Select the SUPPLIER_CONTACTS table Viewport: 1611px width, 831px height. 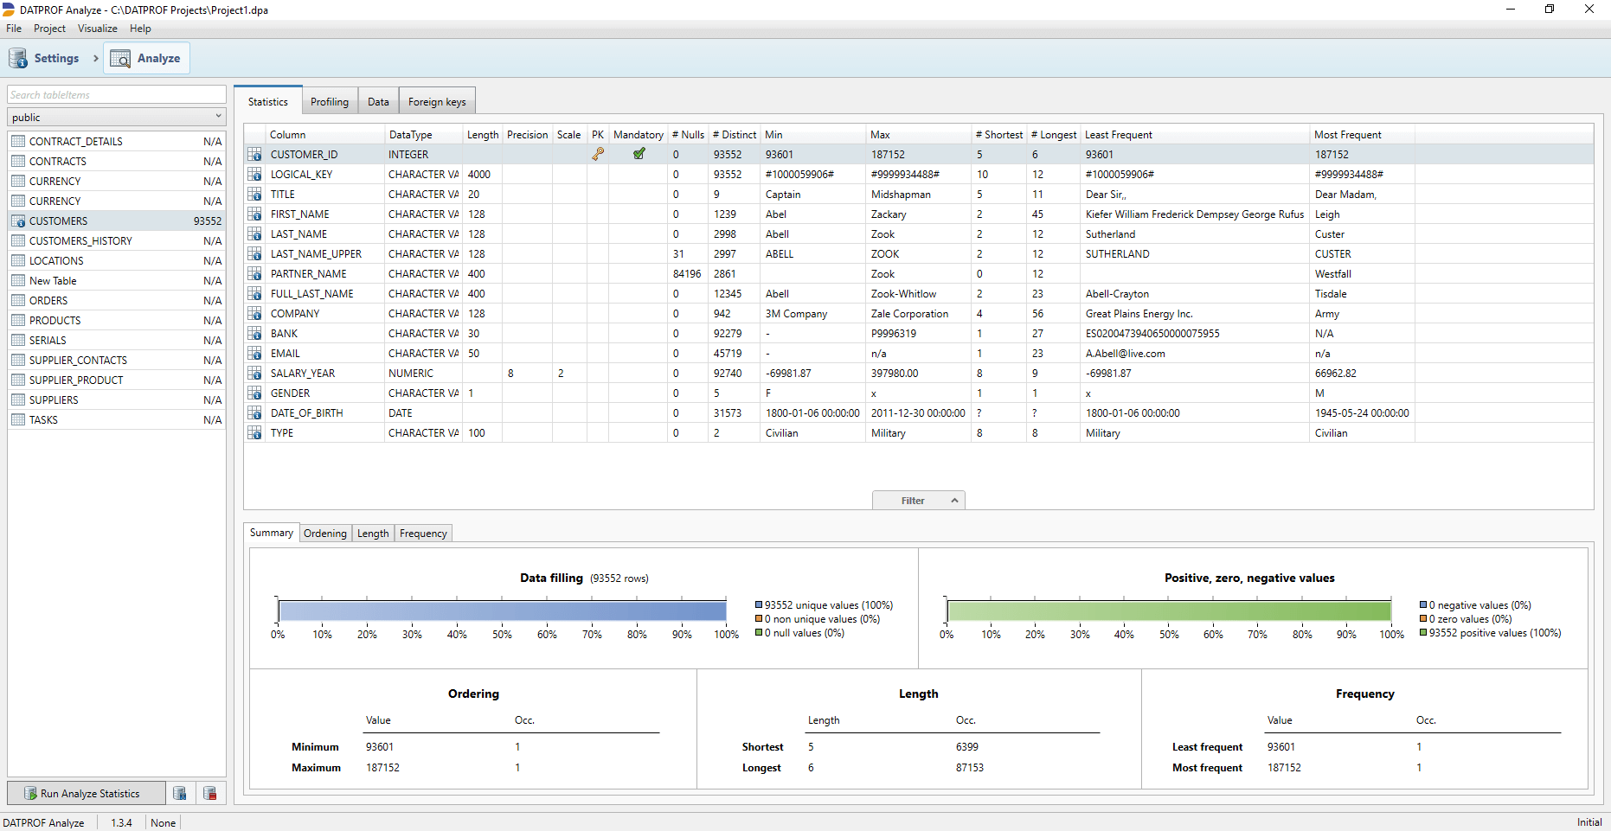[x=117, y=360]
